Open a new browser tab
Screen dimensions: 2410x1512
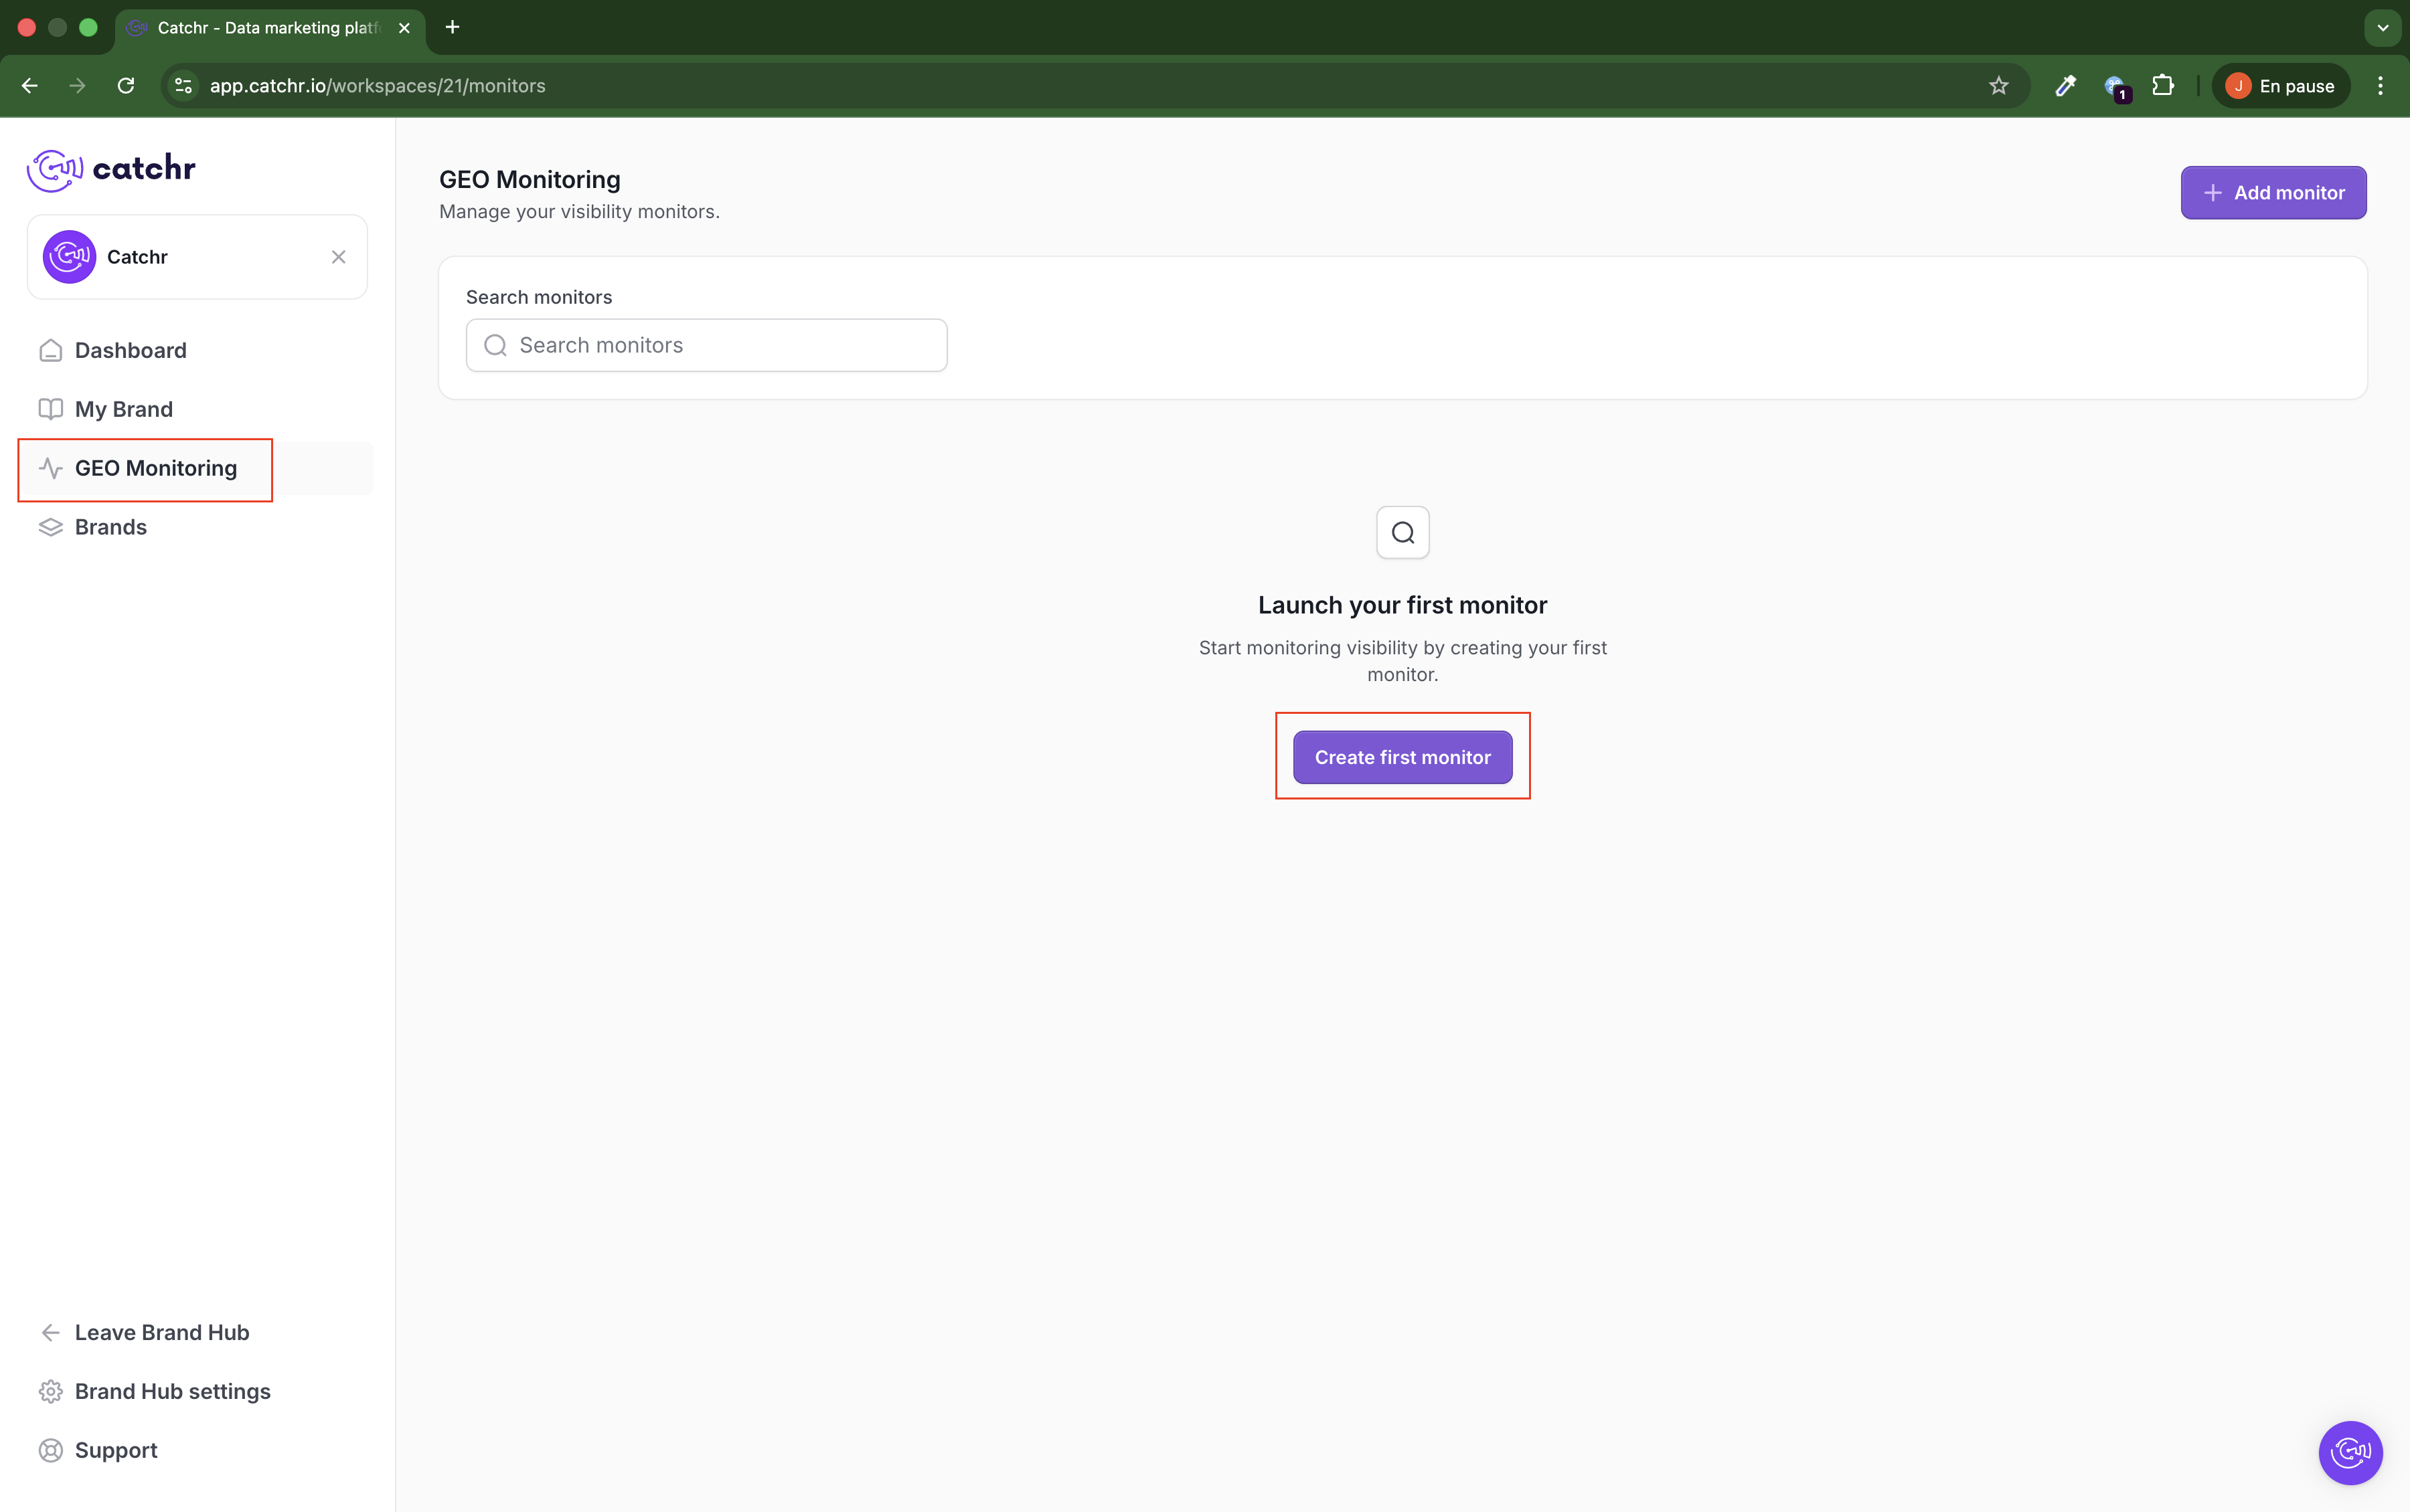pyautogui.click(x=452, y=28)
